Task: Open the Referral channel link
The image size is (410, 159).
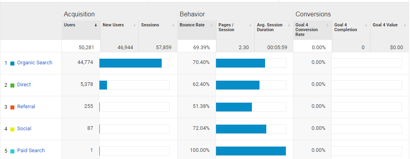Action: click(x=26, y=106)
